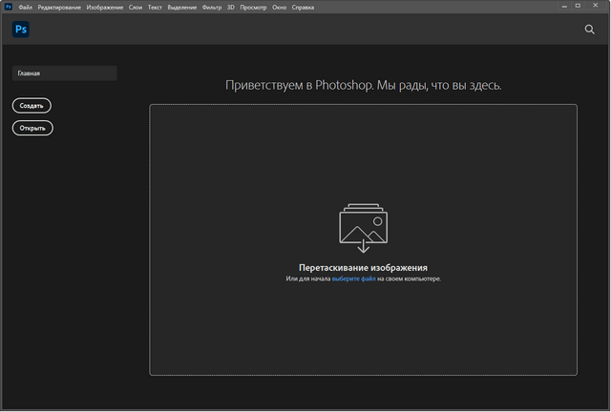Click the small Ps title bar icon
The image size is (611, 412).
[9, 7]
